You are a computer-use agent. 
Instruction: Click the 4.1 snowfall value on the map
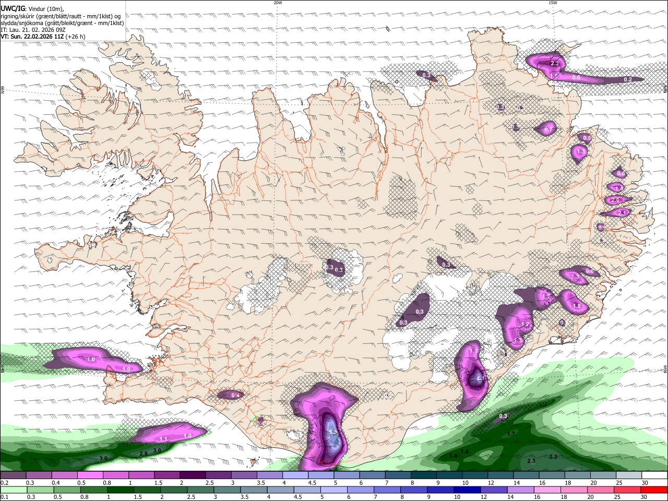481,378
